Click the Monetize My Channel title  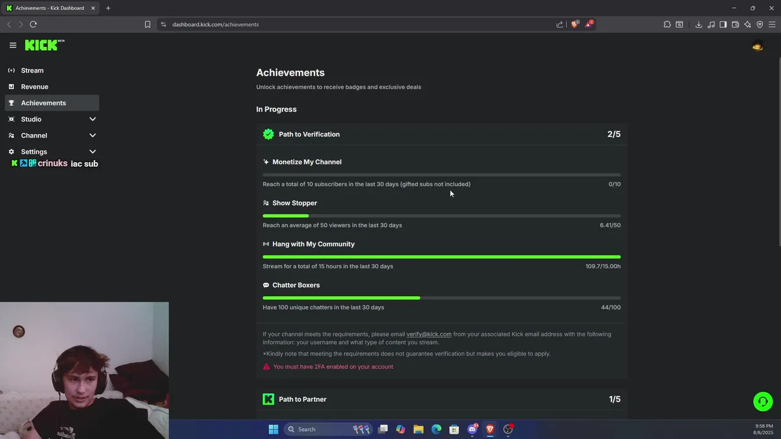[x=307, y=162]
